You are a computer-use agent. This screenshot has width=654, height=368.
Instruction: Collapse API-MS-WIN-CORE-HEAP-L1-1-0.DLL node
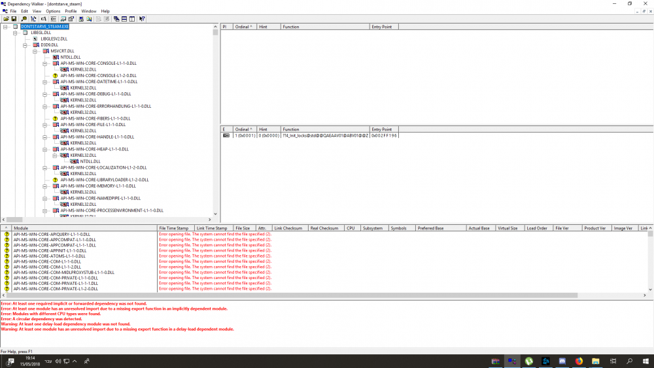pos(45,150)
